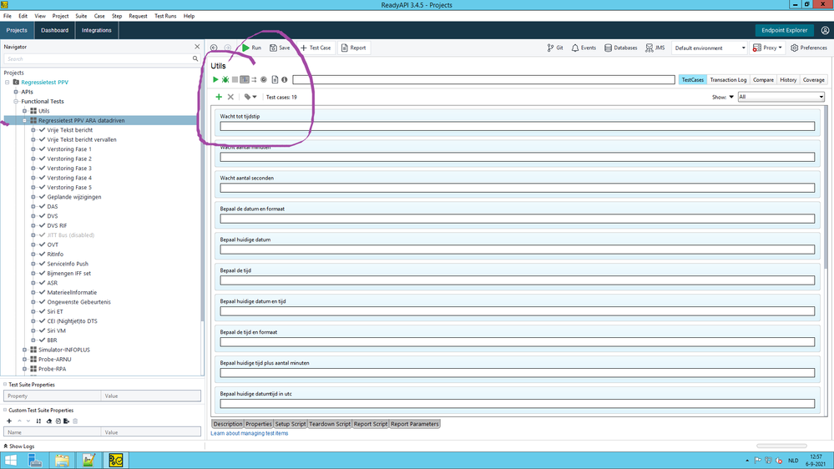The width and height of the screenshot is (834, 469).
Task: Click the search magnifier in Navigator
Action: [x=196, y=59]
